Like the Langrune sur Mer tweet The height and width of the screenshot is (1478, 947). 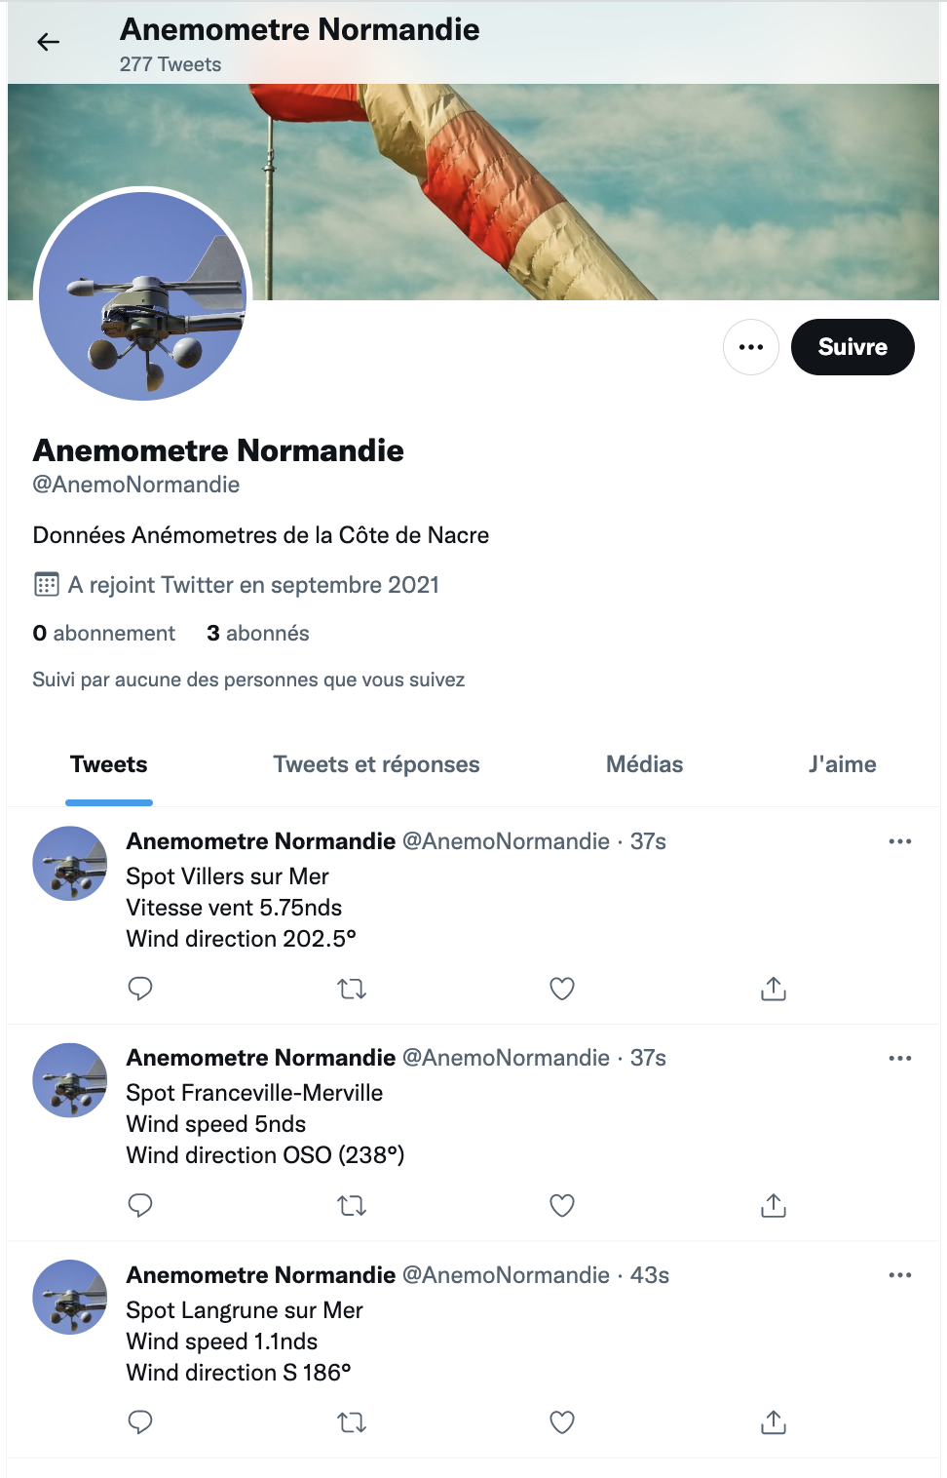(x=562, y=1422)
